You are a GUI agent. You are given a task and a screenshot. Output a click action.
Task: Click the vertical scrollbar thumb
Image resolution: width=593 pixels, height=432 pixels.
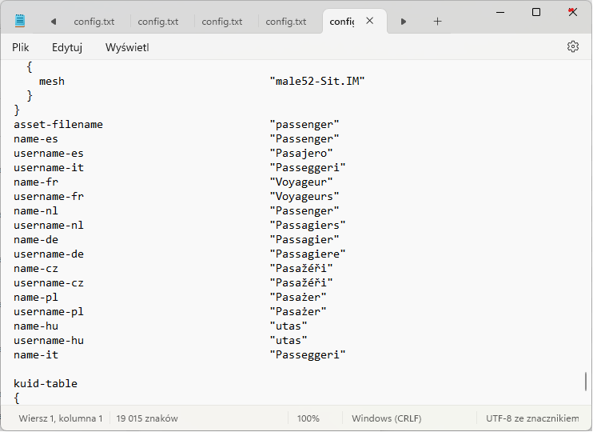[586, 382]
